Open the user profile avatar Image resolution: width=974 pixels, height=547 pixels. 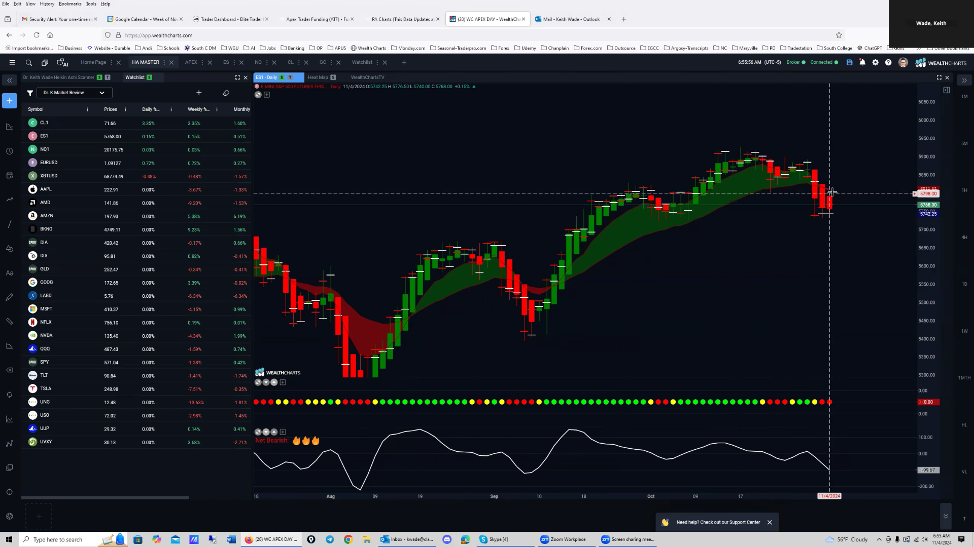903,62
